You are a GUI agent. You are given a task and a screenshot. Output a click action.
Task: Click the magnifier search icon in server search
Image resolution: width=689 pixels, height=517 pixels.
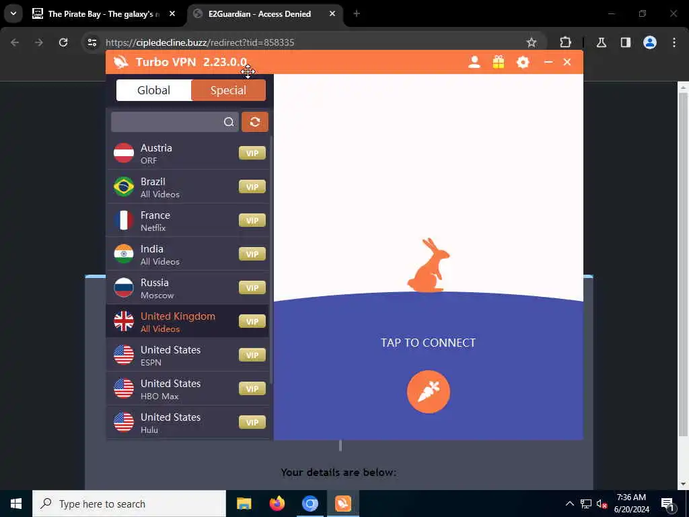(x=229, y=122)
